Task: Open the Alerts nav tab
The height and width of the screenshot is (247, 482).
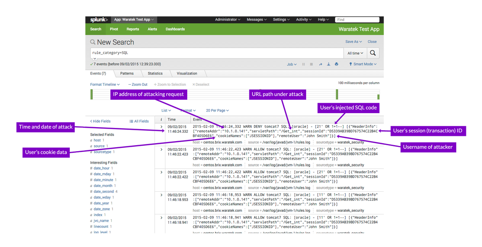Action: pos(152,29)
